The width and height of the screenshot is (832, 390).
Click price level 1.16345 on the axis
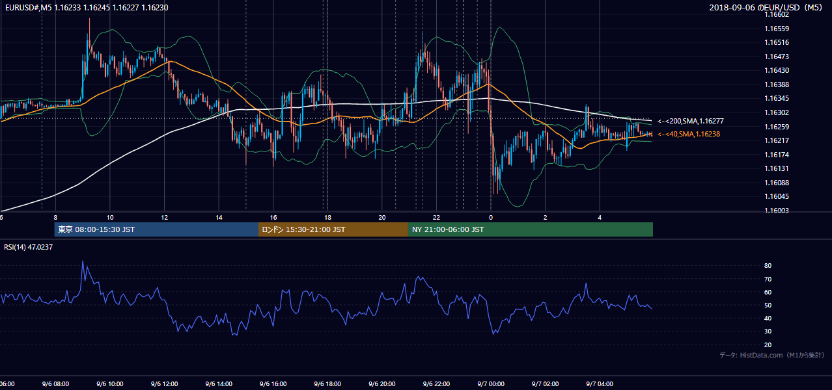(777, 98)
